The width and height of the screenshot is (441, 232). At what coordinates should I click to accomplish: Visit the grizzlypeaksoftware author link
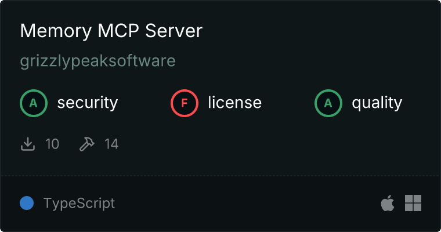[x=97, y=61]
